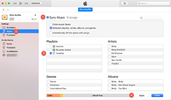This screenshot has width=171, height=100.
Task: Adjust the volume slider knob
Action: coord(41,3)
